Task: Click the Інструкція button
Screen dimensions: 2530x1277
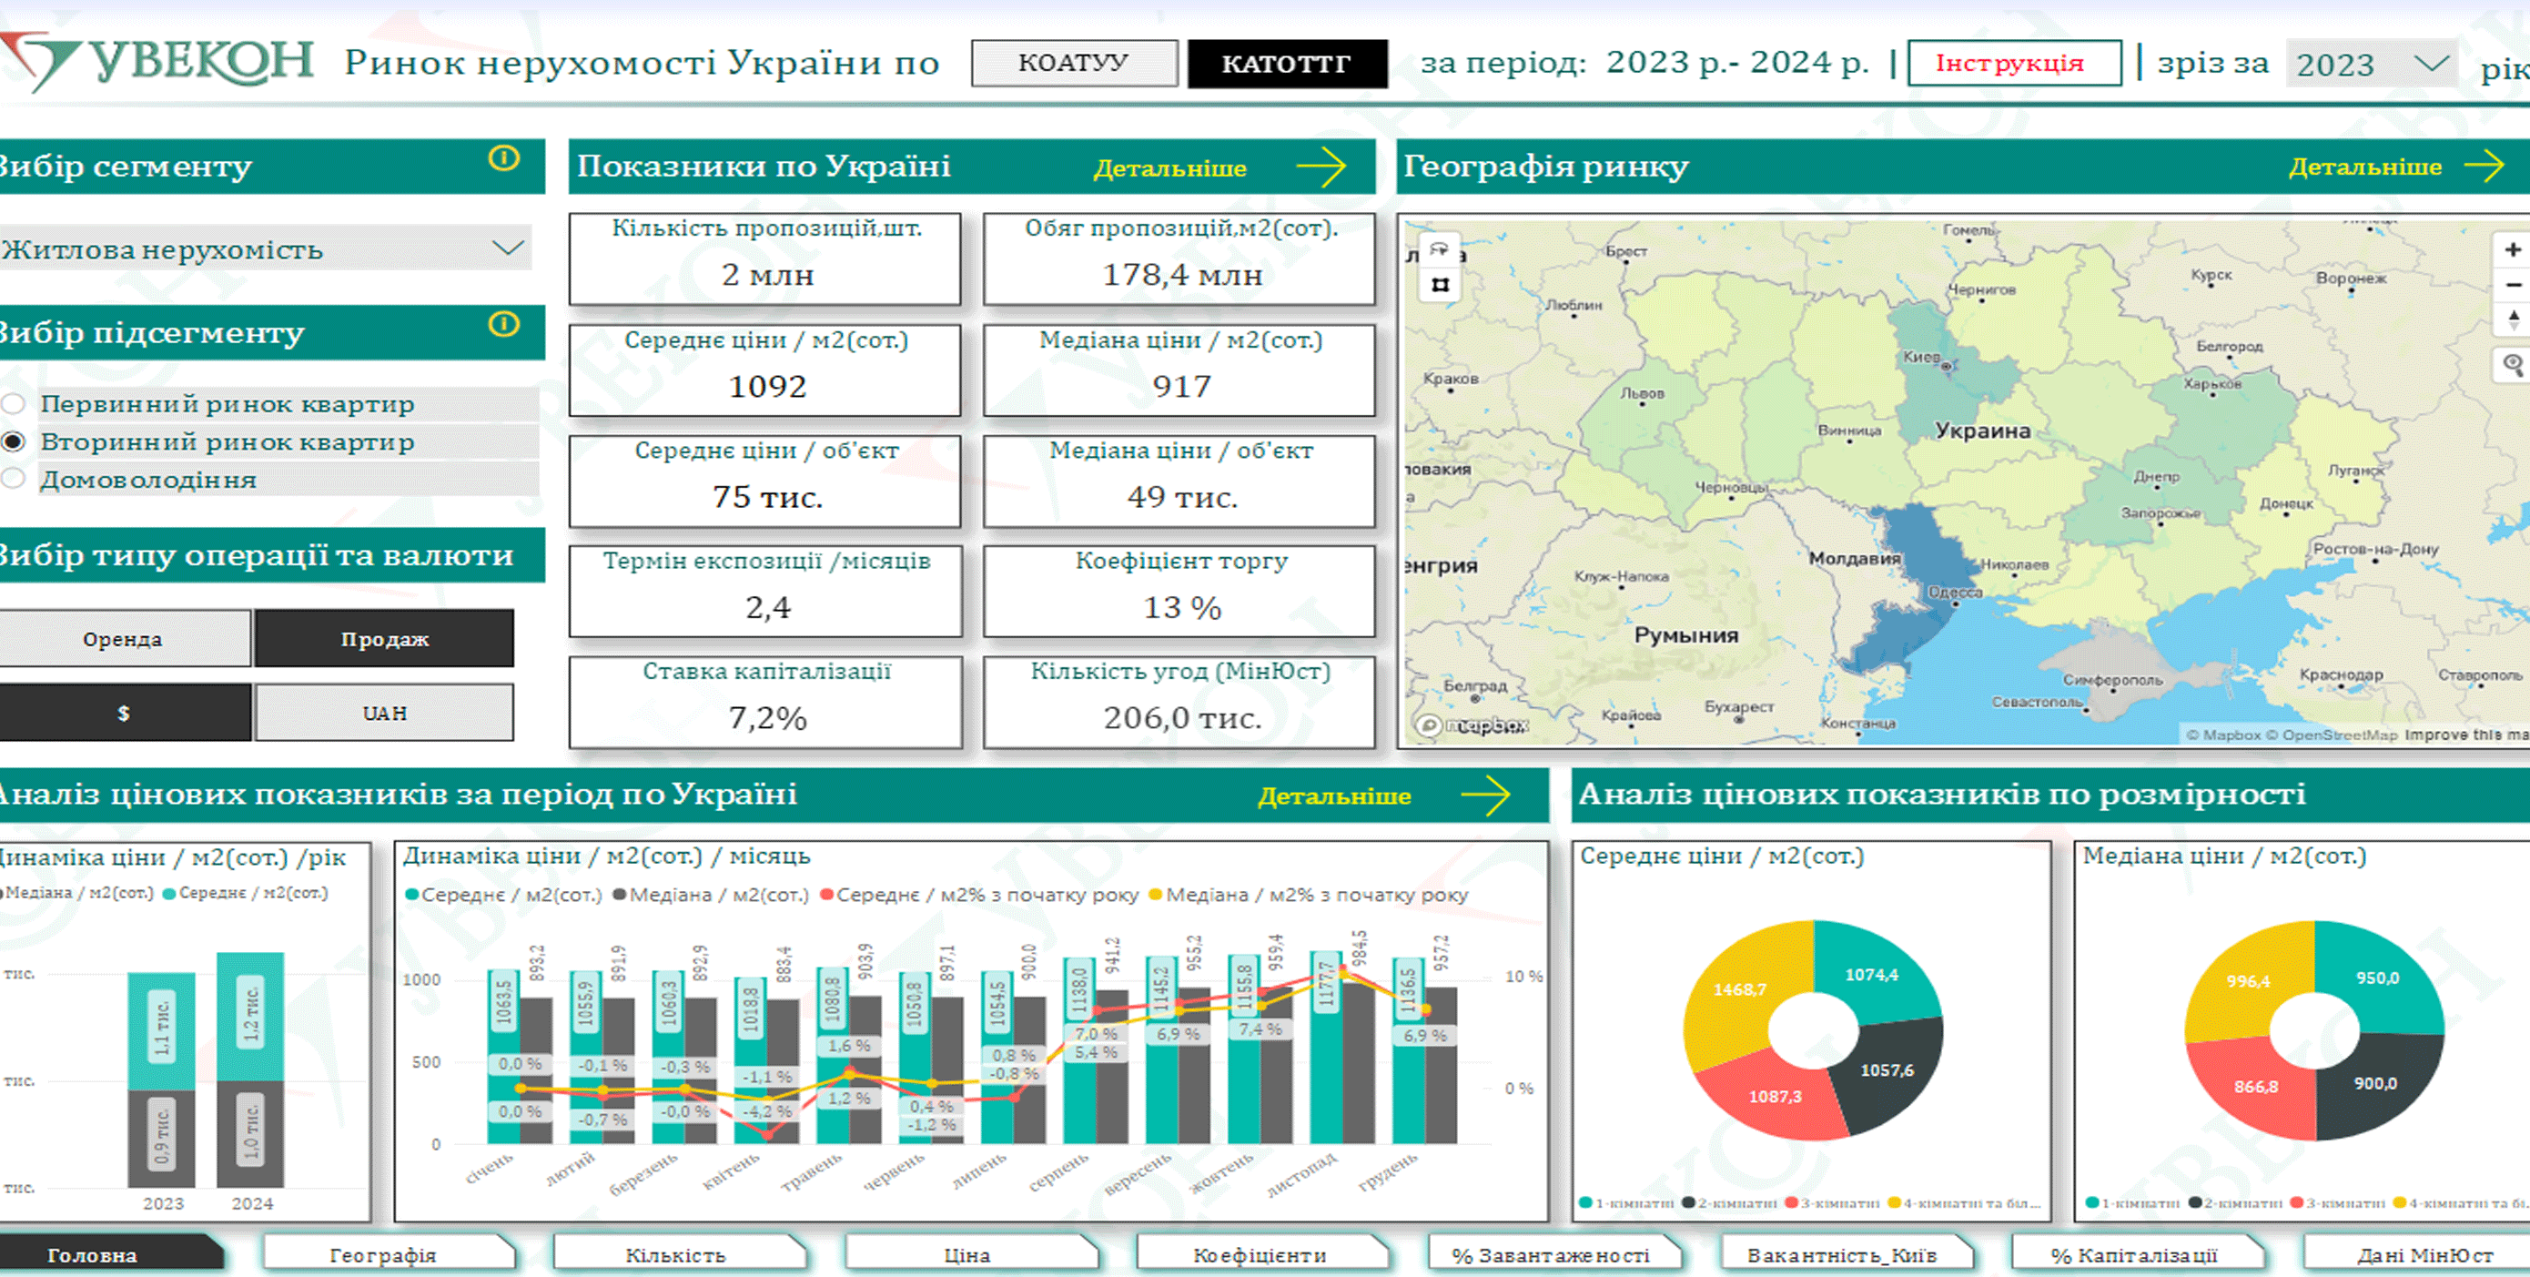Action: tap(2013, 64)
